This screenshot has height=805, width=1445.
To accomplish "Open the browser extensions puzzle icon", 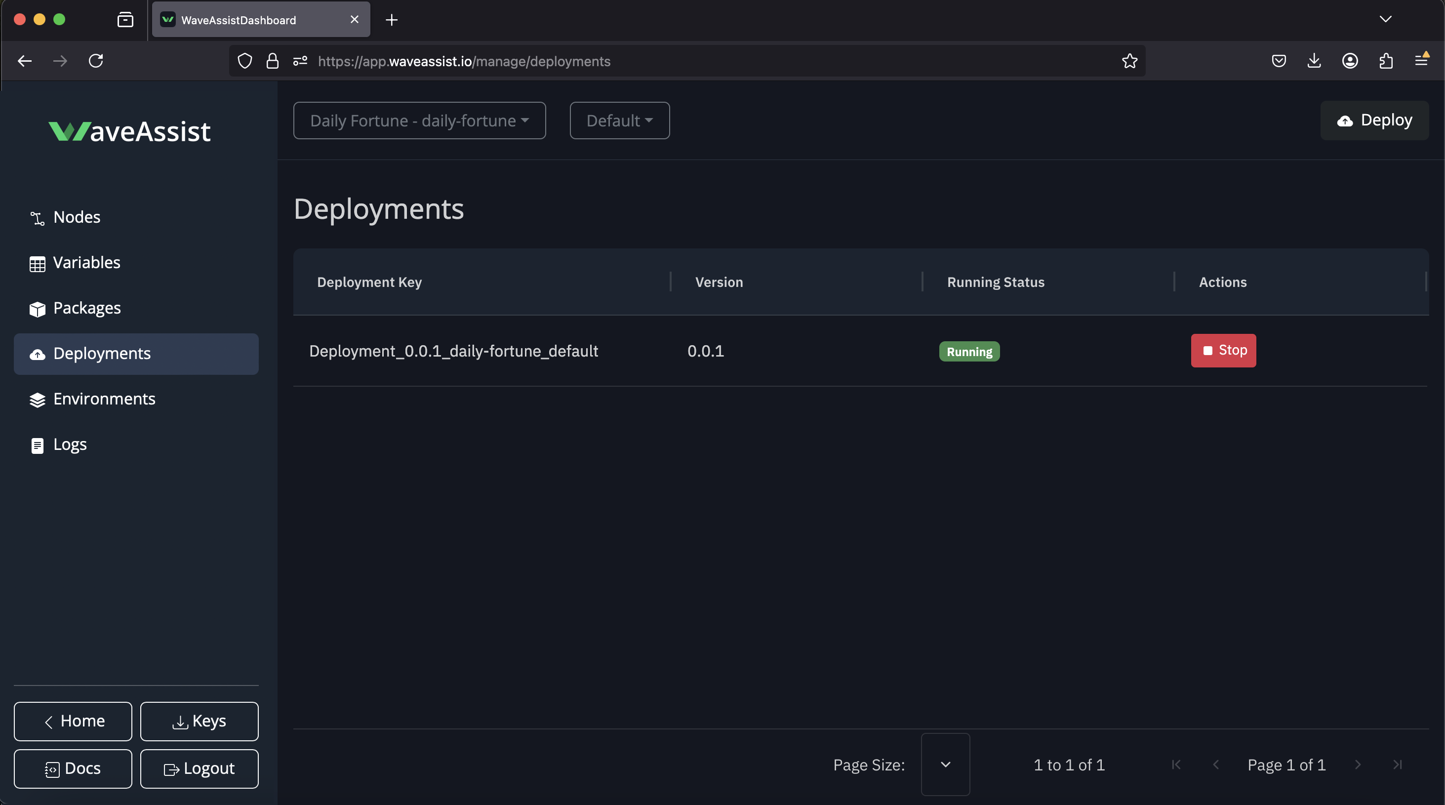I will click(1386, 61).
